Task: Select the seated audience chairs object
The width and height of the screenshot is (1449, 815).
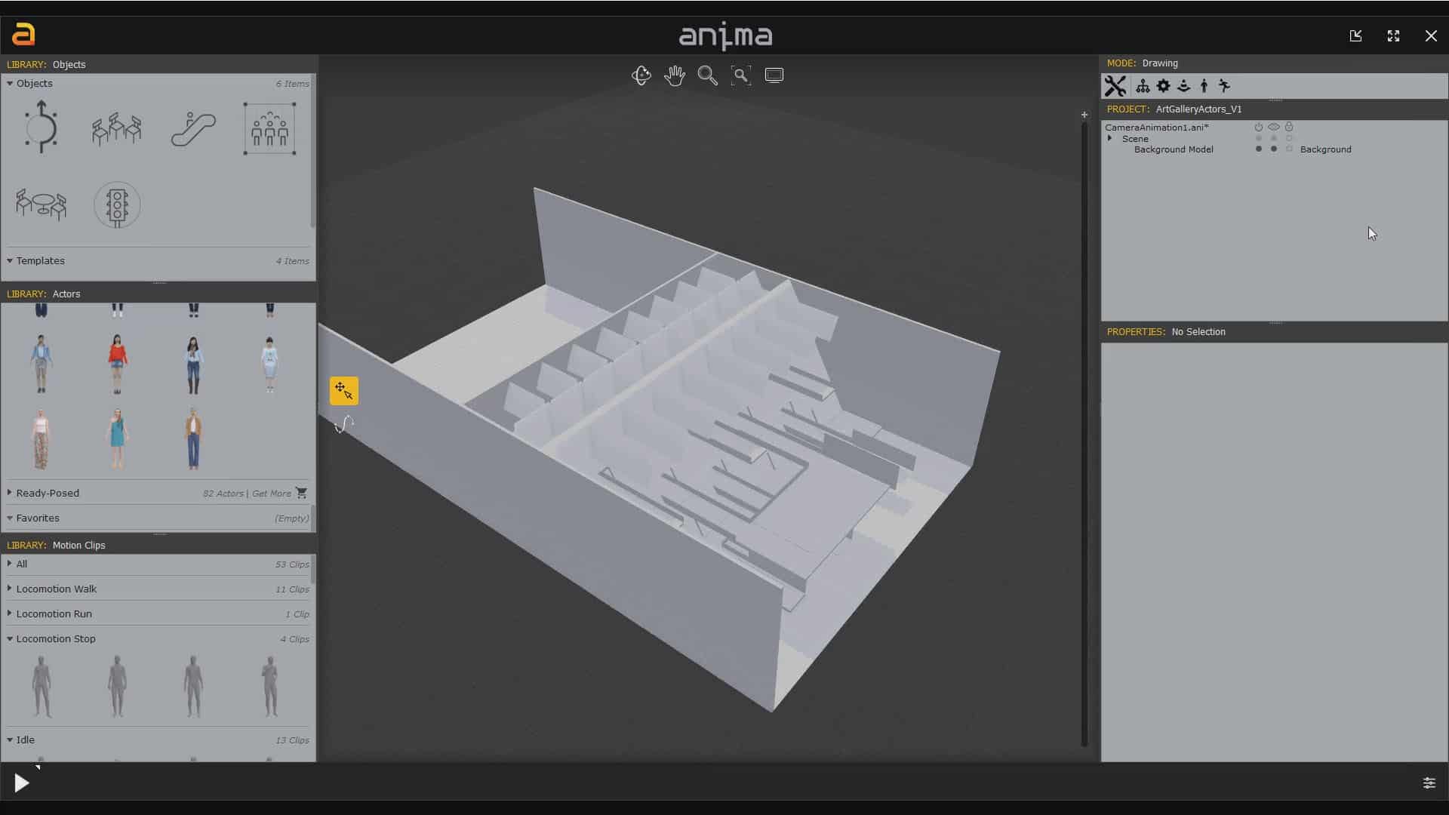Action: 117,128
